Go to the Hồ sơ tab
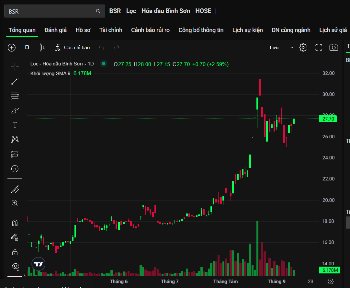Image resolution: width=350 pixels, height=288 pixels. (83, 30)
